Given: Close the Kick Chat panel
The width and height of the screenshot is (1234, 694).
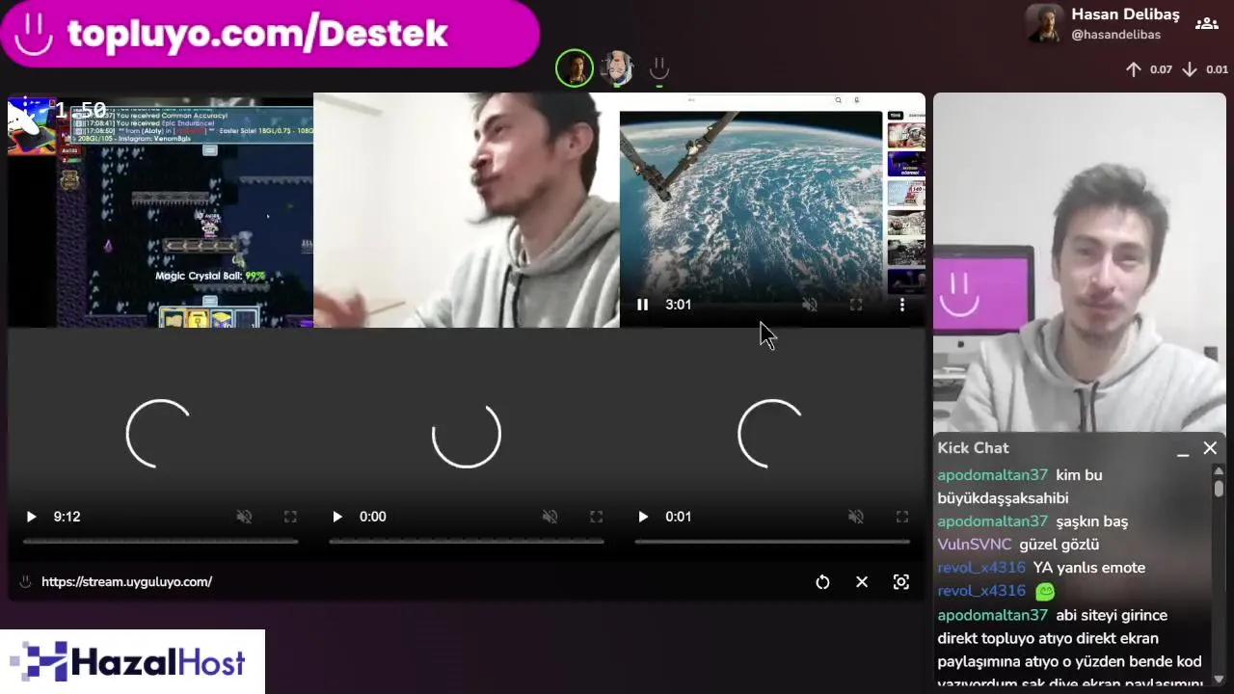Looking at the screenshot, I should [x=1210, y=448].
